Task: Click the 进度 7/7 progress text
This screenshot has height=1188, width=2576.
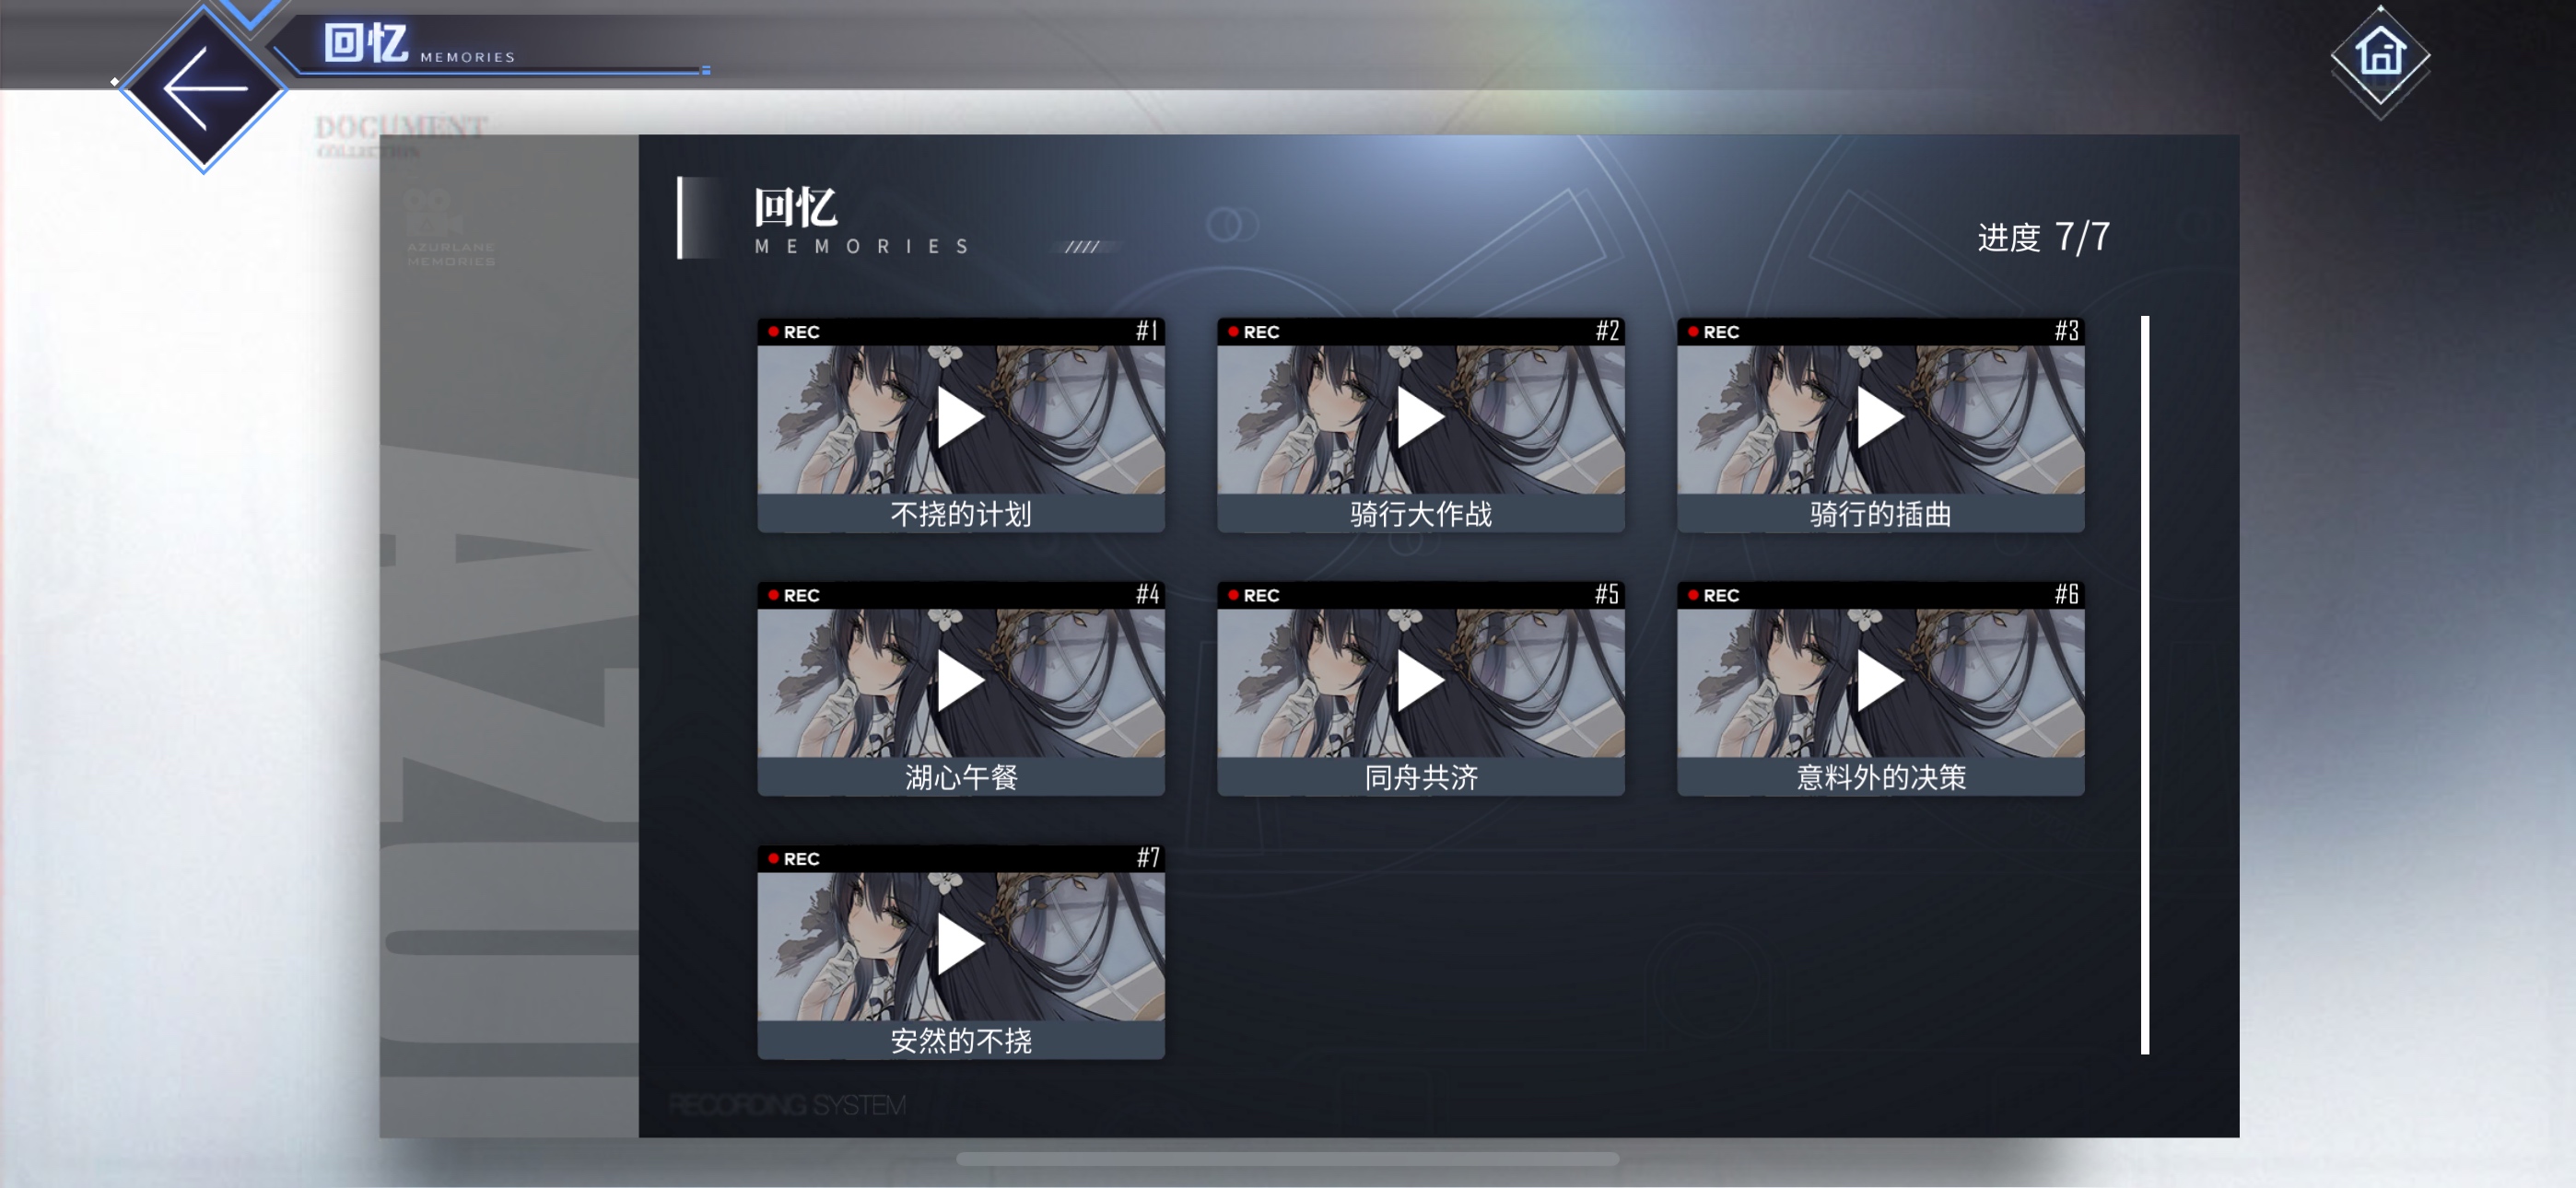Action: click(x=2043, y=237)
